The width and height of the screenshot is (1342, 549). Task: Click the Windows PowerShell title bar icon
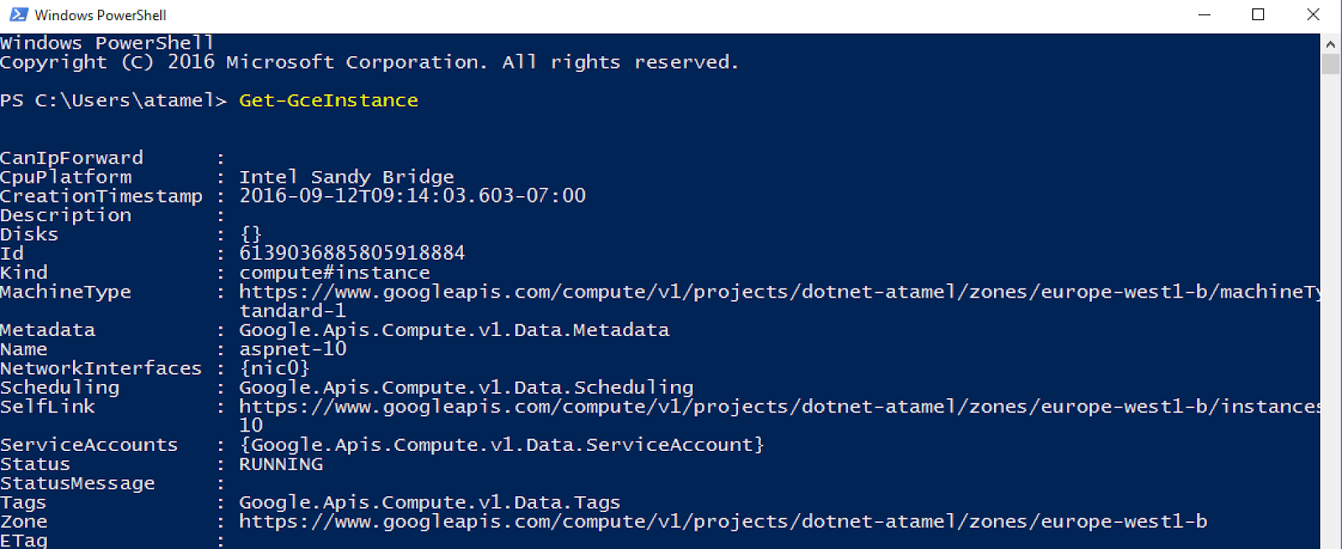18,14
